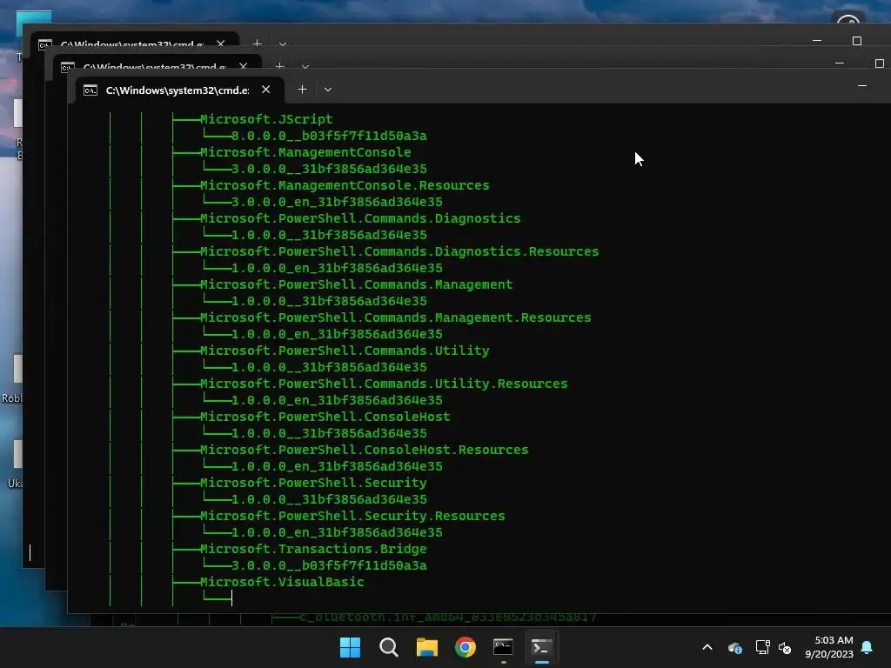This screenshot has height=668, width=891.
Task: Click the muted volume tray icon
Action: coord(785,647)
